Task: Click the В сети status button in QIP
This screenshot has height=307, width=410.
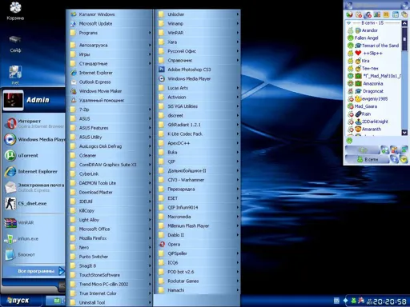Action: coord(367,159)
